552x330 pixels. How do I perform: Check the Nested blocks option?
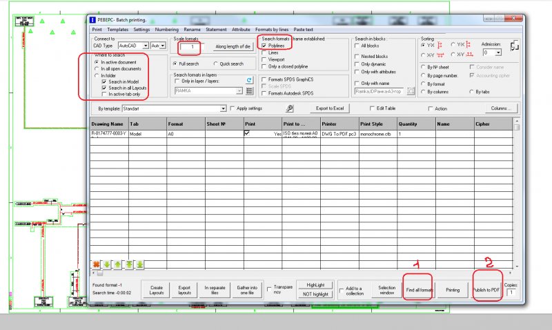click(x=357, y=57)
